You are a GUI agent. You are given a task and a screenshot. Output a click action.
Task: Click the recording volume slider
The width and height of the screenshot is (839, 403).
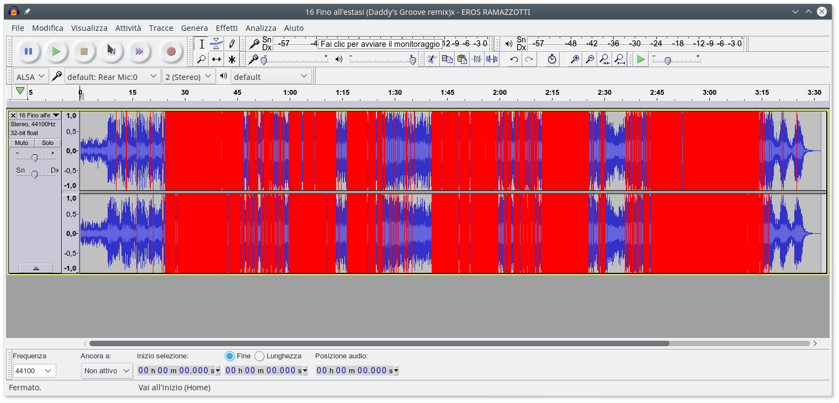(295, 60)
